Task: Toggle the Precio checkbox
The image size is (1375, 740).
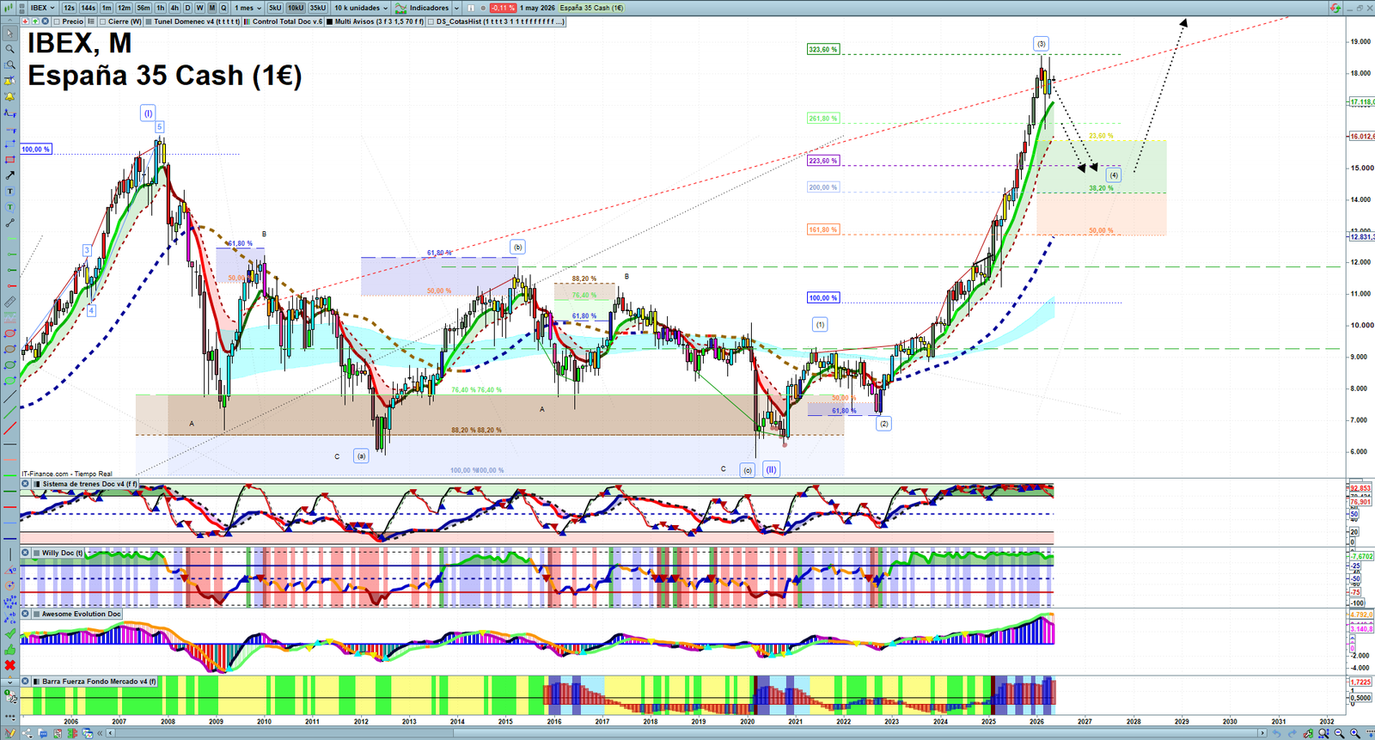Action: click(x=57, y=21)
